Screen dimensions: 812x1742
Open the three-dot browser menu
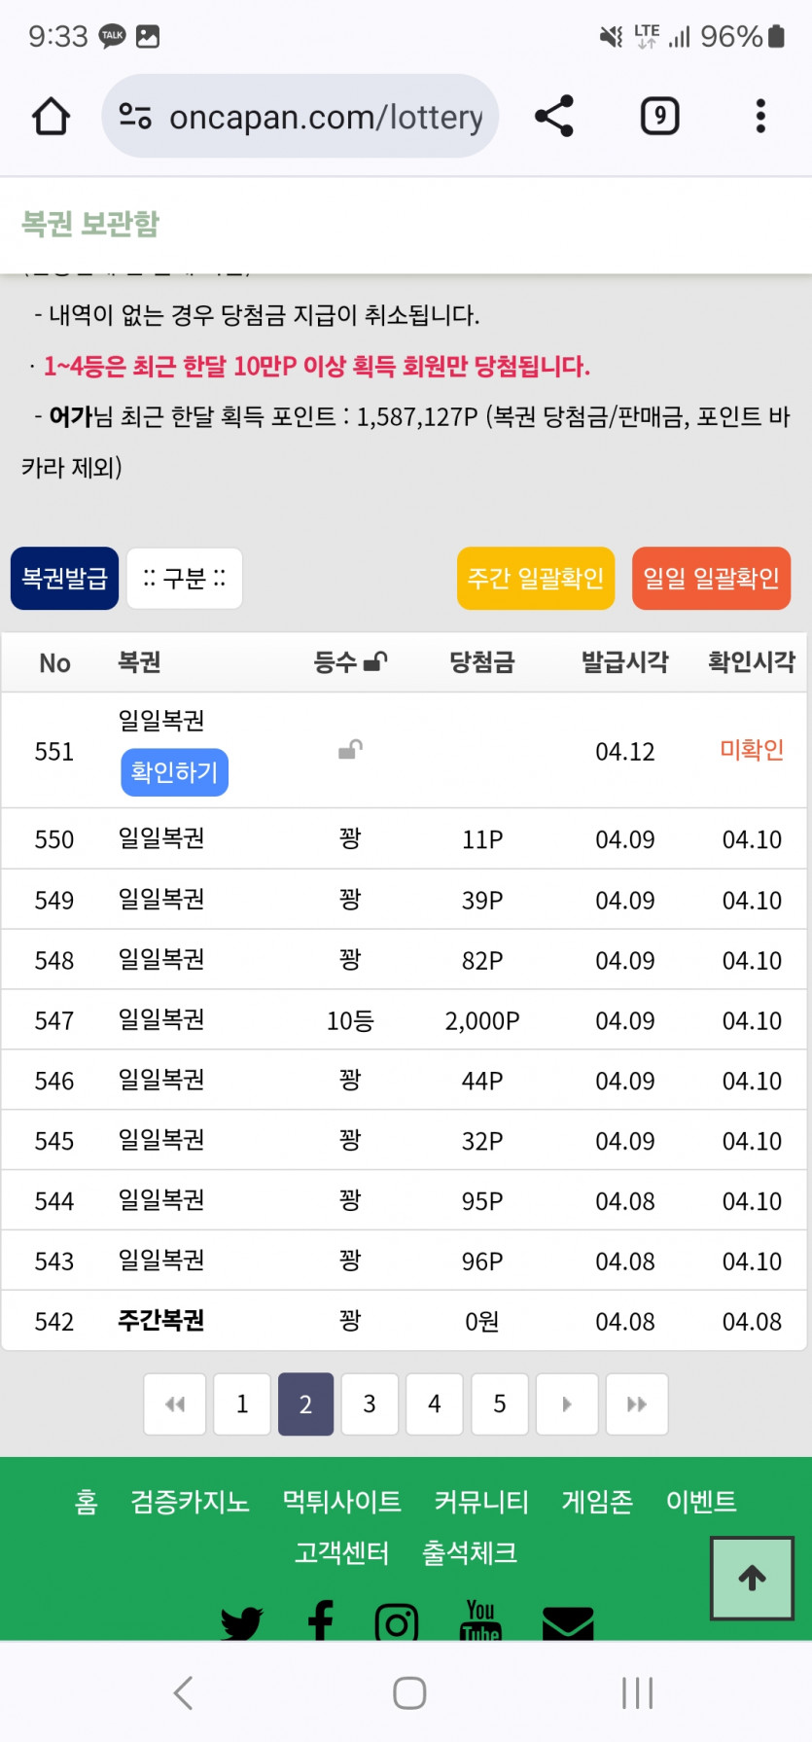[x=760, y=117]
